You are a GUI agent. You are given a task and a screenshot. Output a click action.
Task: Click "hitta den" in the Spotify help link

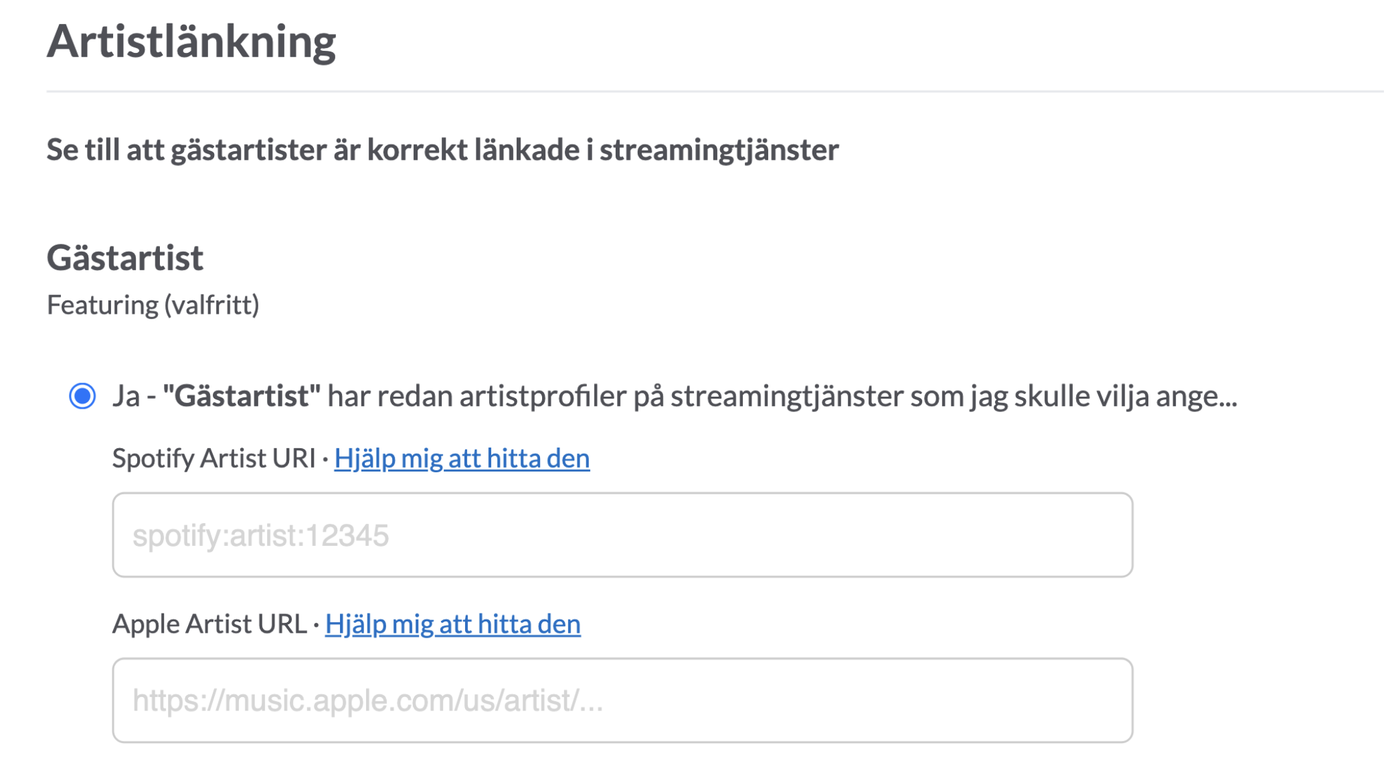538,458
